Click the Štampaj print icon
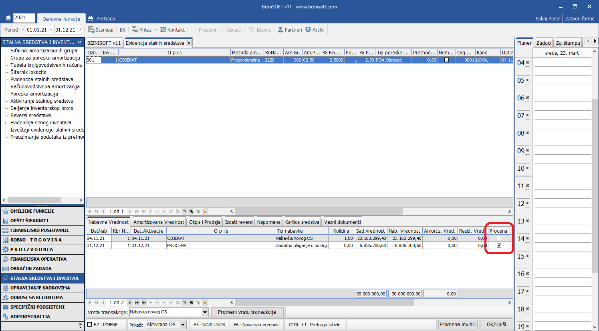The image size is (599, 331). coord(91,30)
